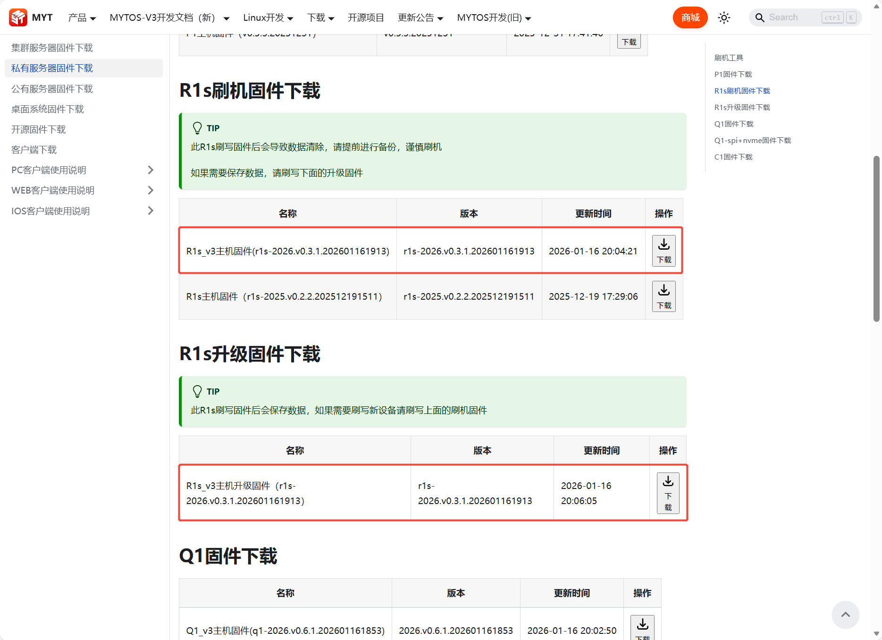Download the R1s_v3 upgrade firmware

[x=668, y=493]
